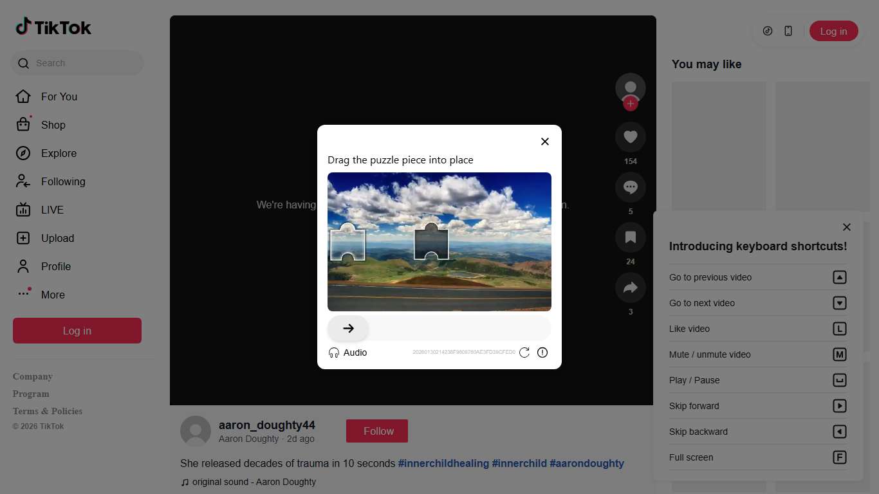Click the puzzle slider arrow handle
Image resolution: width=879 pixels, height=494 pixels.
(x=348, y=329)
